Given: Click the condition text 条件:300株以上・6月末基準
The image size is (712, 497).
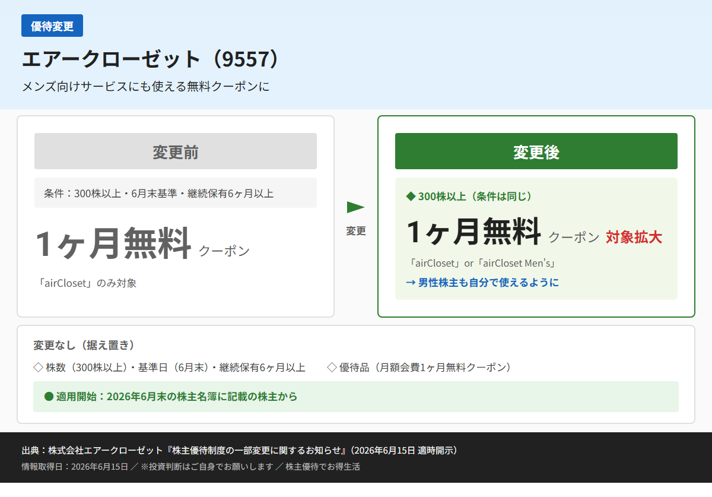Looking at the screenshot, I should point(158,193).
